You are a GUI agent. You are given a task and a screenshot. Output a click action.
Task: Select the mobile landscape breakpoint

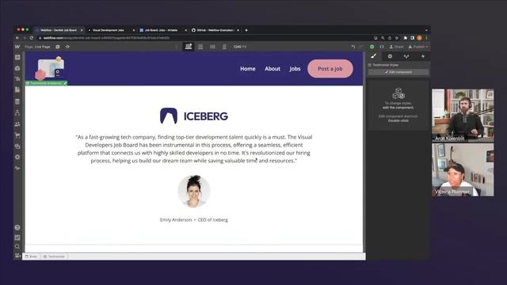click(212, 47)
